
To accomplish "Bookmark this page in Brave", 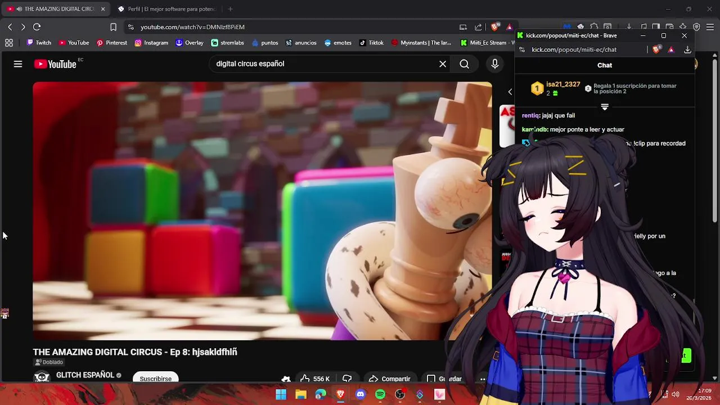I will 113,27.
